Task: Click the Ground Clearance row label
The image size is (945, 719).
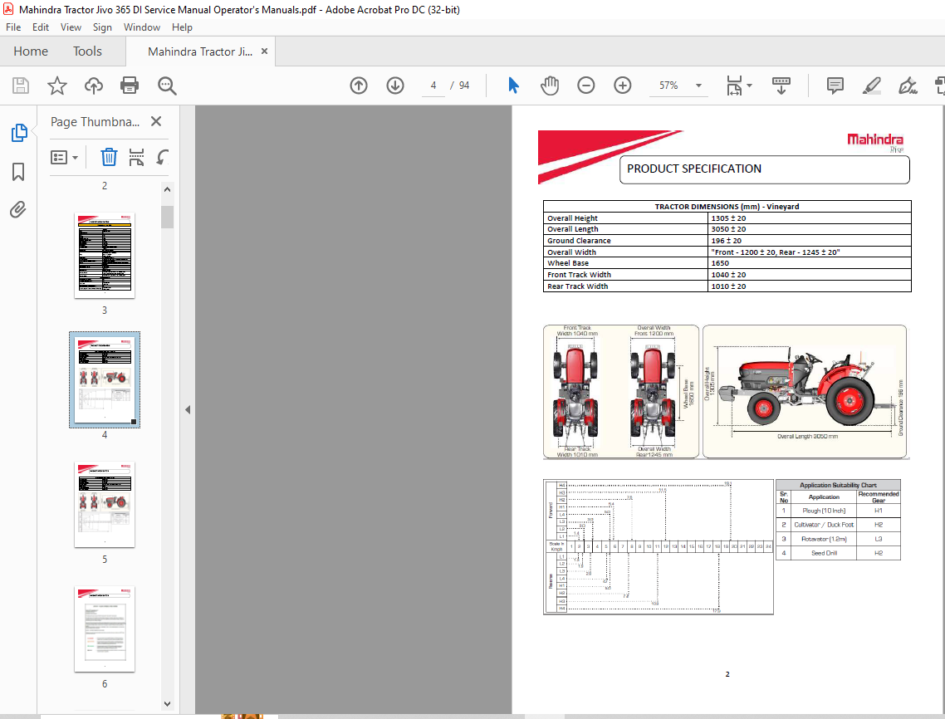Action: tap(579, 241)
